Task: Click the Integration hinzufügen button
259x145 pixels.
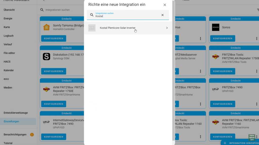Action: [x=240, y=143]
